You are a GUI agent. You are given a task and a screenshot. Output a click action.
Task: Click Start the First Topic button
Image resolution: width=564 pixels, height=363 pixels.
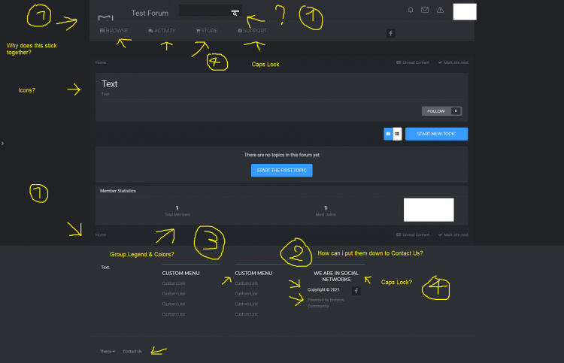click(281, 171)
